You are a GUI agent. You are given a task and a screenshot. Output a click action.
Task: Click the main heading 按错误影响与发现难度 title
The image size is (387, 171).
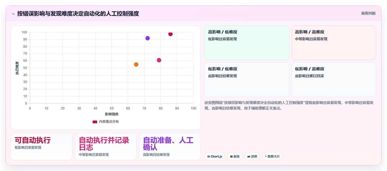pos(78,14)
